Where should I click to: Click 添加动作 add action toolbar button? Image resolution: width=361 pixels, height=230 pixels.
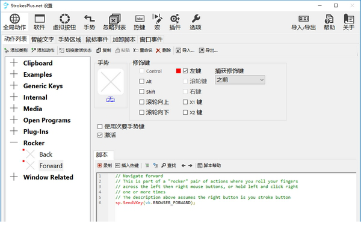pos(43,50)
